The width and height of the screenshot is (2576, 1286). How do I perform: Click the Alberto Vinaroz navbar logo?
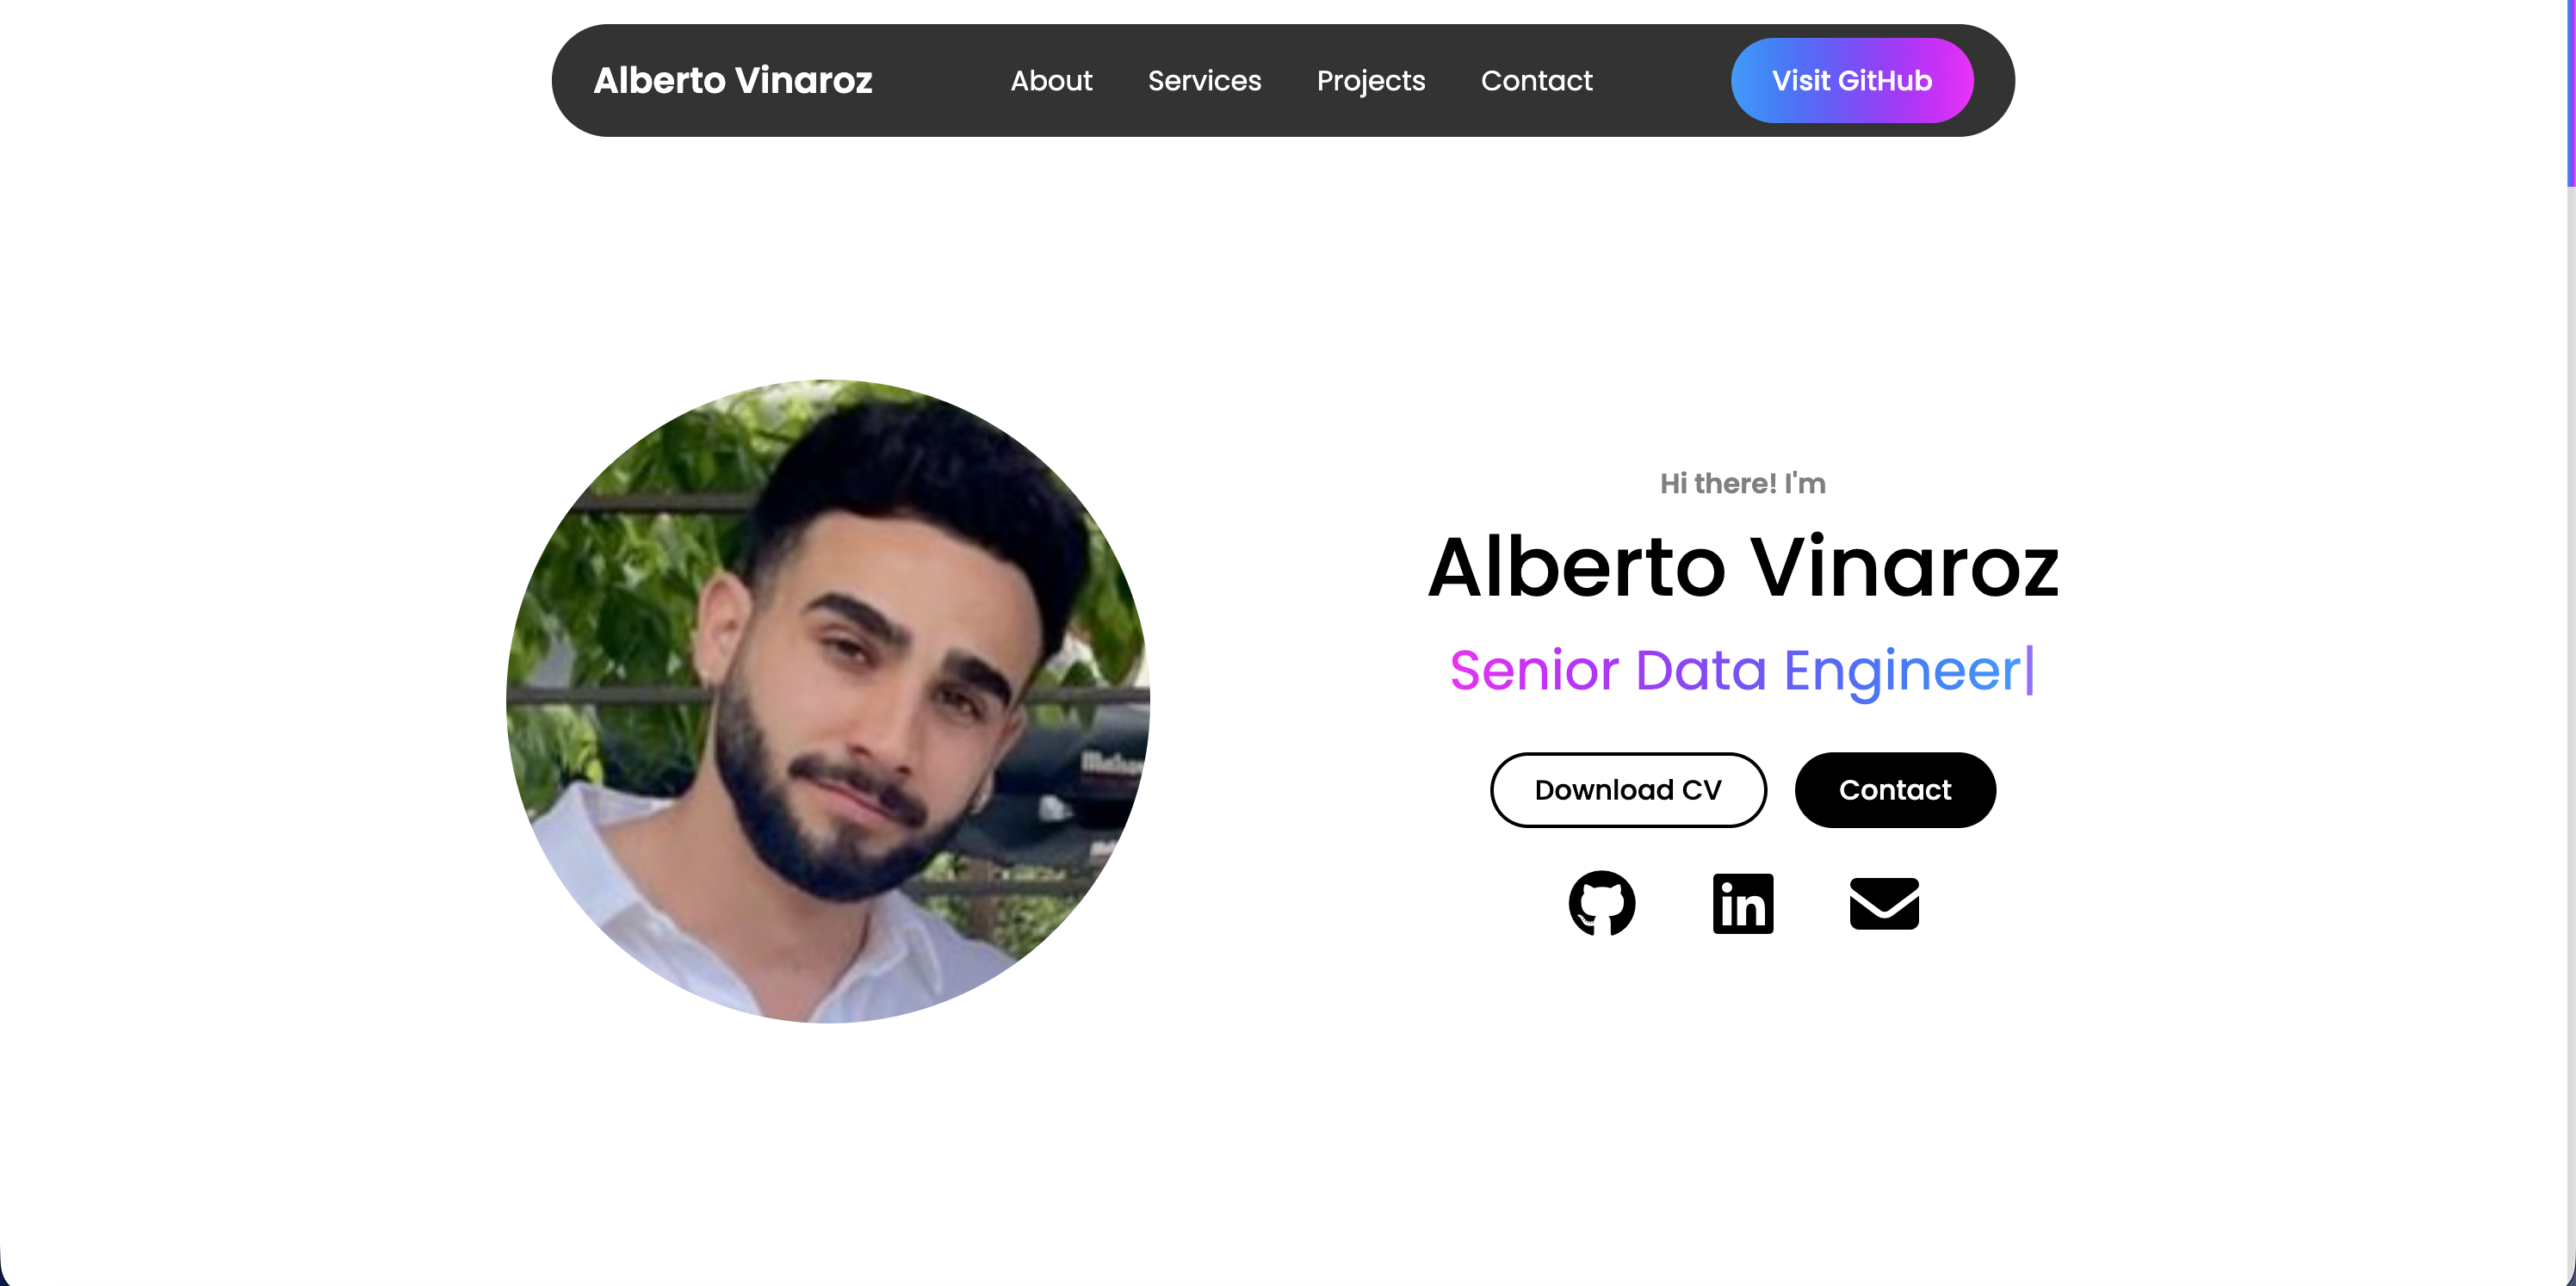[x=733, y=81]
